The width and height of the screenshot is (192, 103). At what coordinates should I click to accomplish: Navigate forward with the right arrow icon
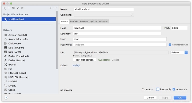(x=55, y=8)
